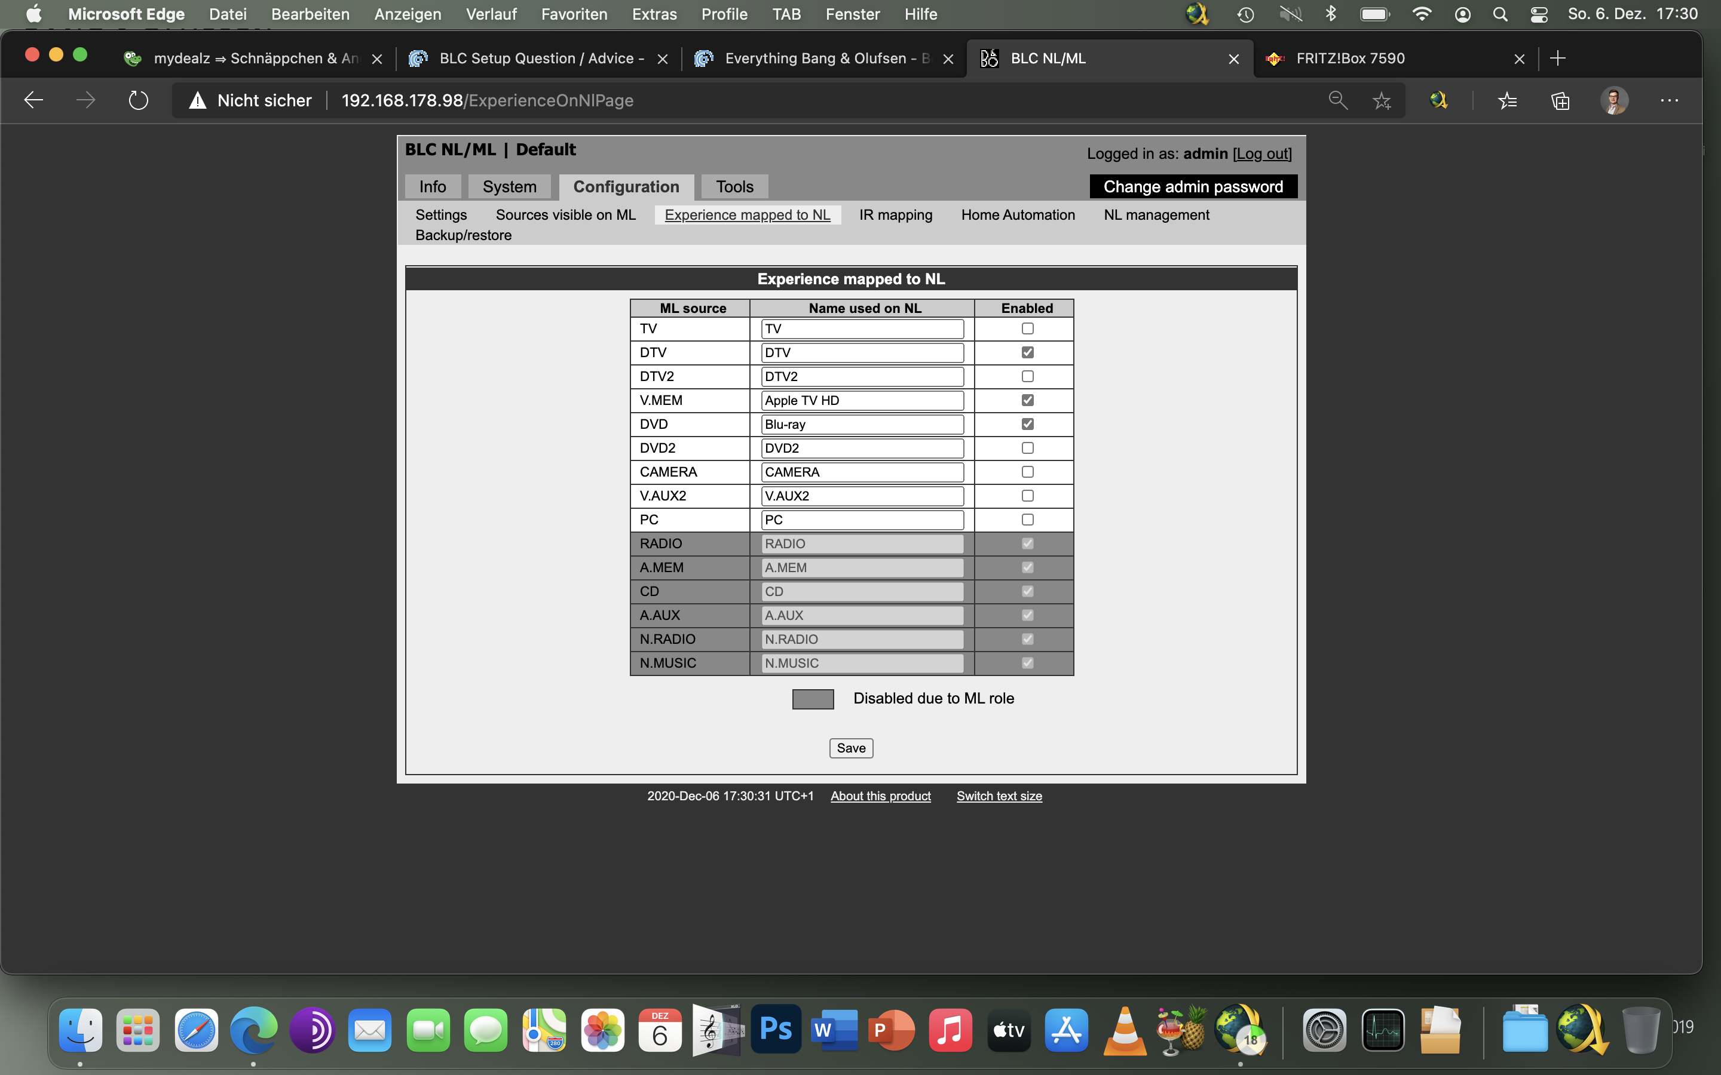This screenshot has height=1075, width=1721.
Task: Click the browser refresh icon
Action: pos(138,100)
